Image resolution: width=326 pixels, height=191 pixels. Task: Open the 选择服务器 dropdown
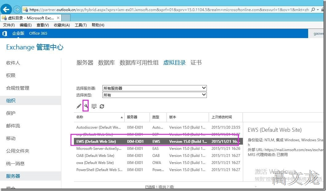tap(155, 88)
